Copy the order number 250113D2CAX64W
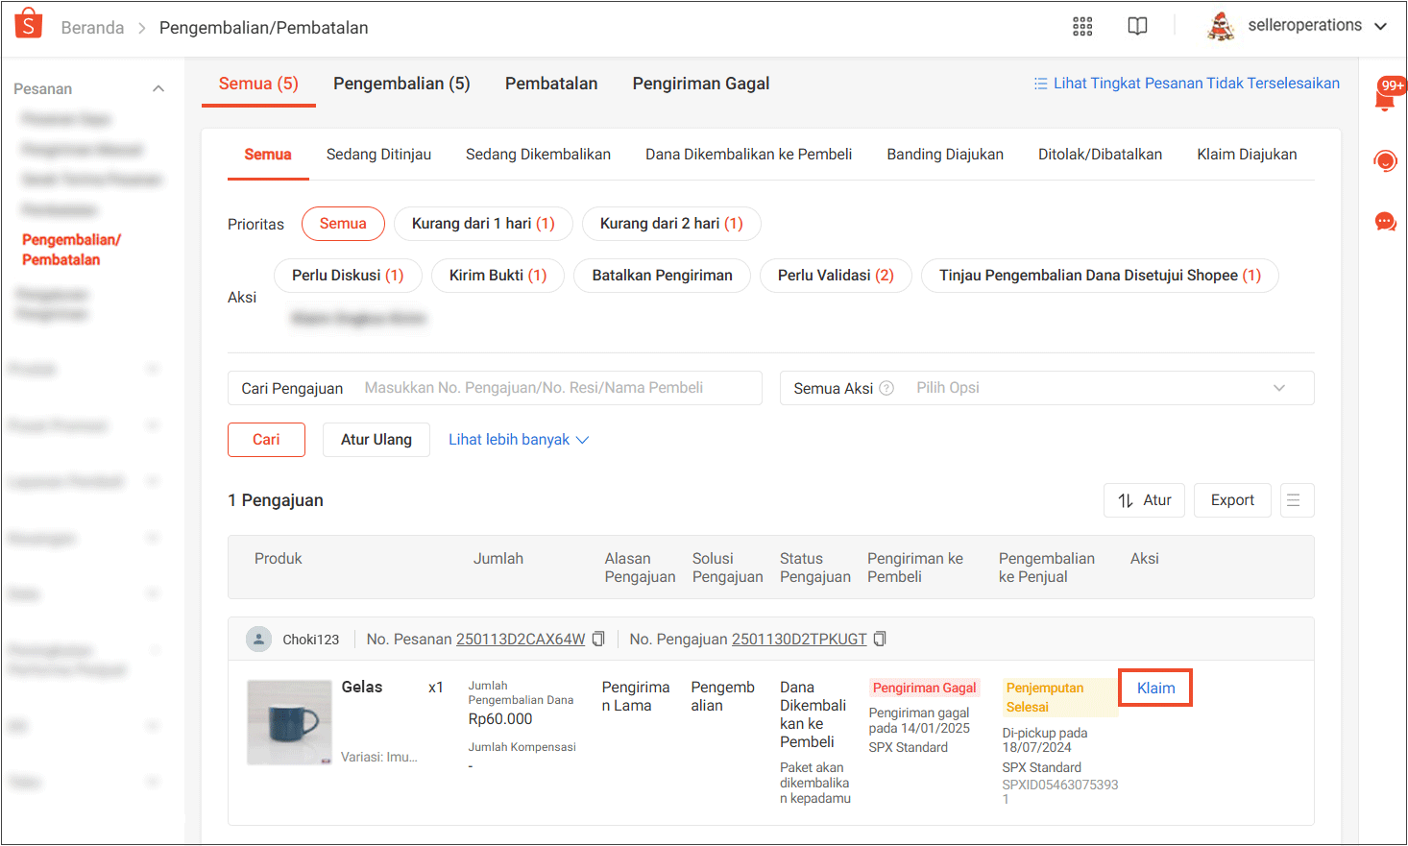1408x846 pixels. click(x=598, y=640)
